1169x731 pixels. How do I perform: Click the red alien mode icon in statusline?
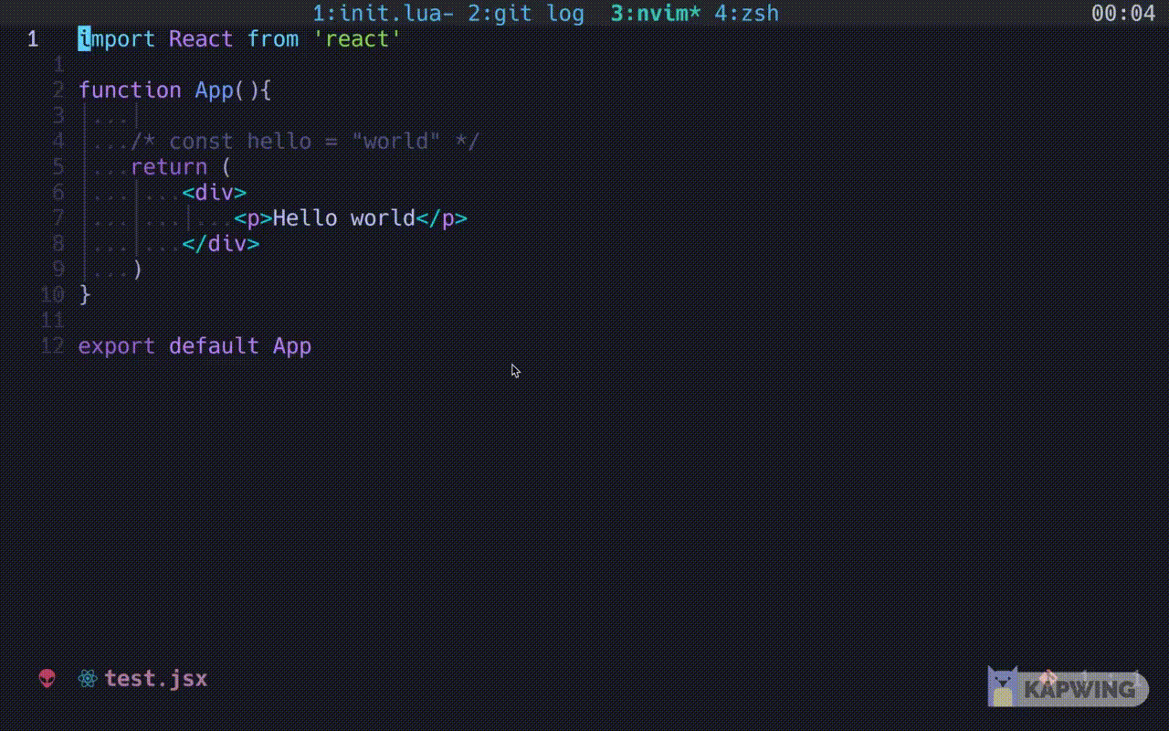tap(47, 679)
